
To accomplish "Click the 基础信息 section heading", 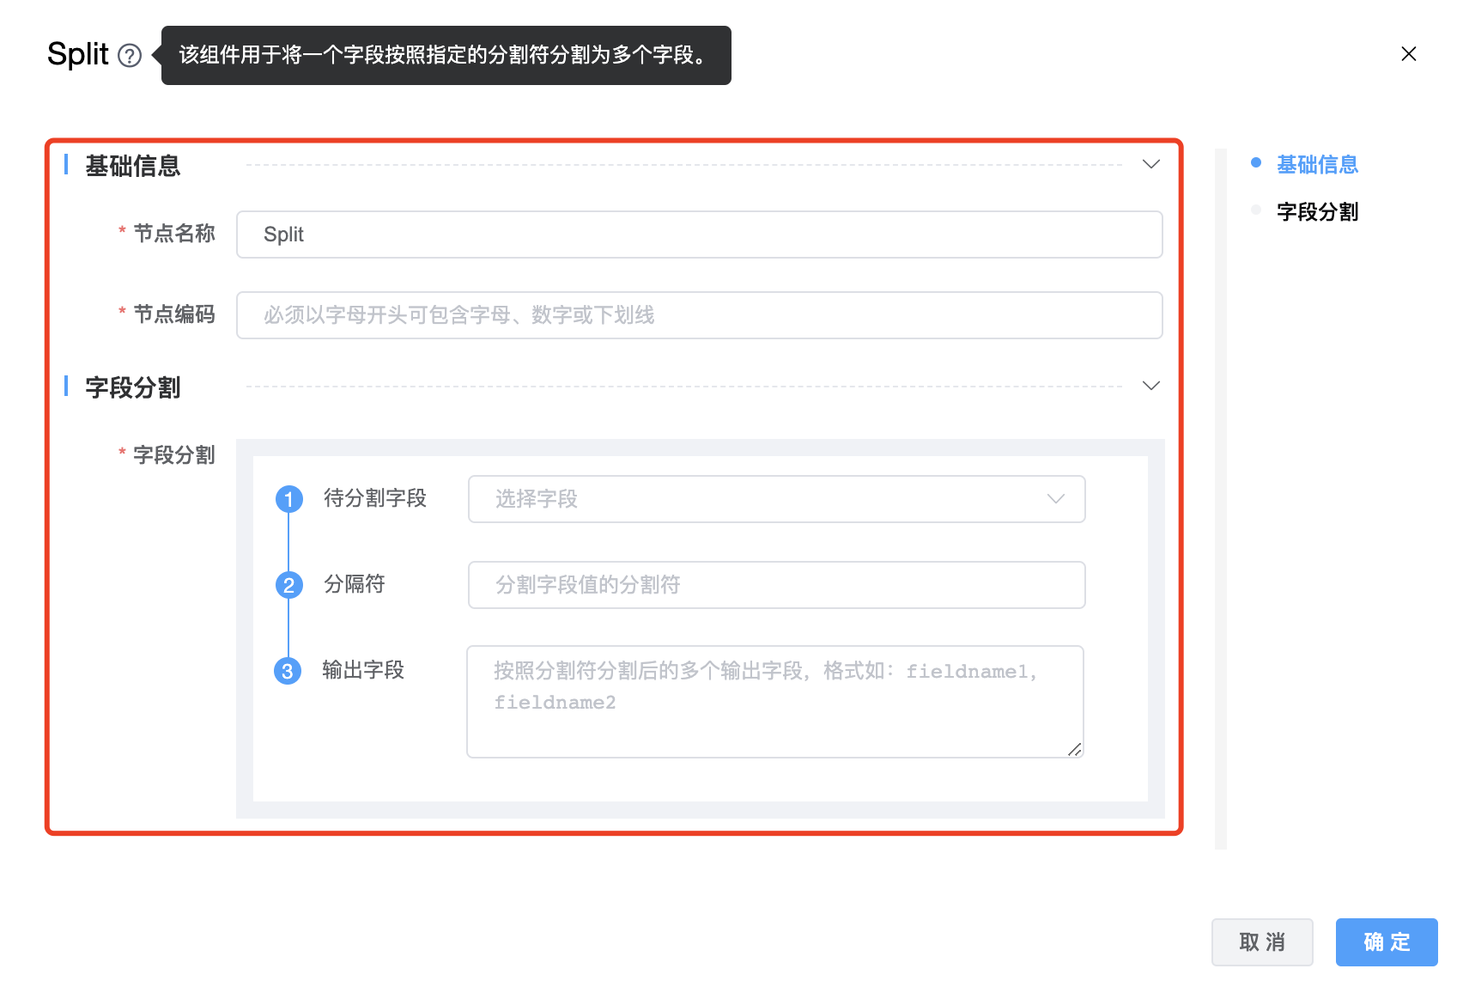I will coord(133,166).
